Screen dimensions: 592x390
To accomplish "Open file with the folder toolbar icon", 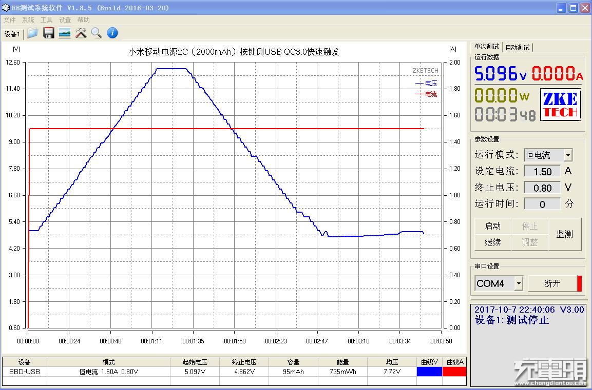I will [x=33, y=33].
